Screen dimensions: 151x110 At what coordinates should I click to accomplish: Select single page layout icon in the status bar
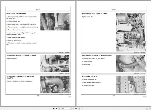147,108
